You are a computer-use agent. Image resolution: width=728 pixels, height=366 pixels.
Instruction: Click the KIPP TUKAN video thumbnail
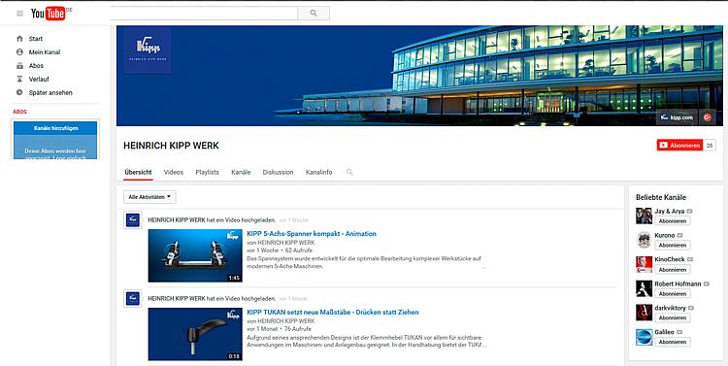coord(195,334)
